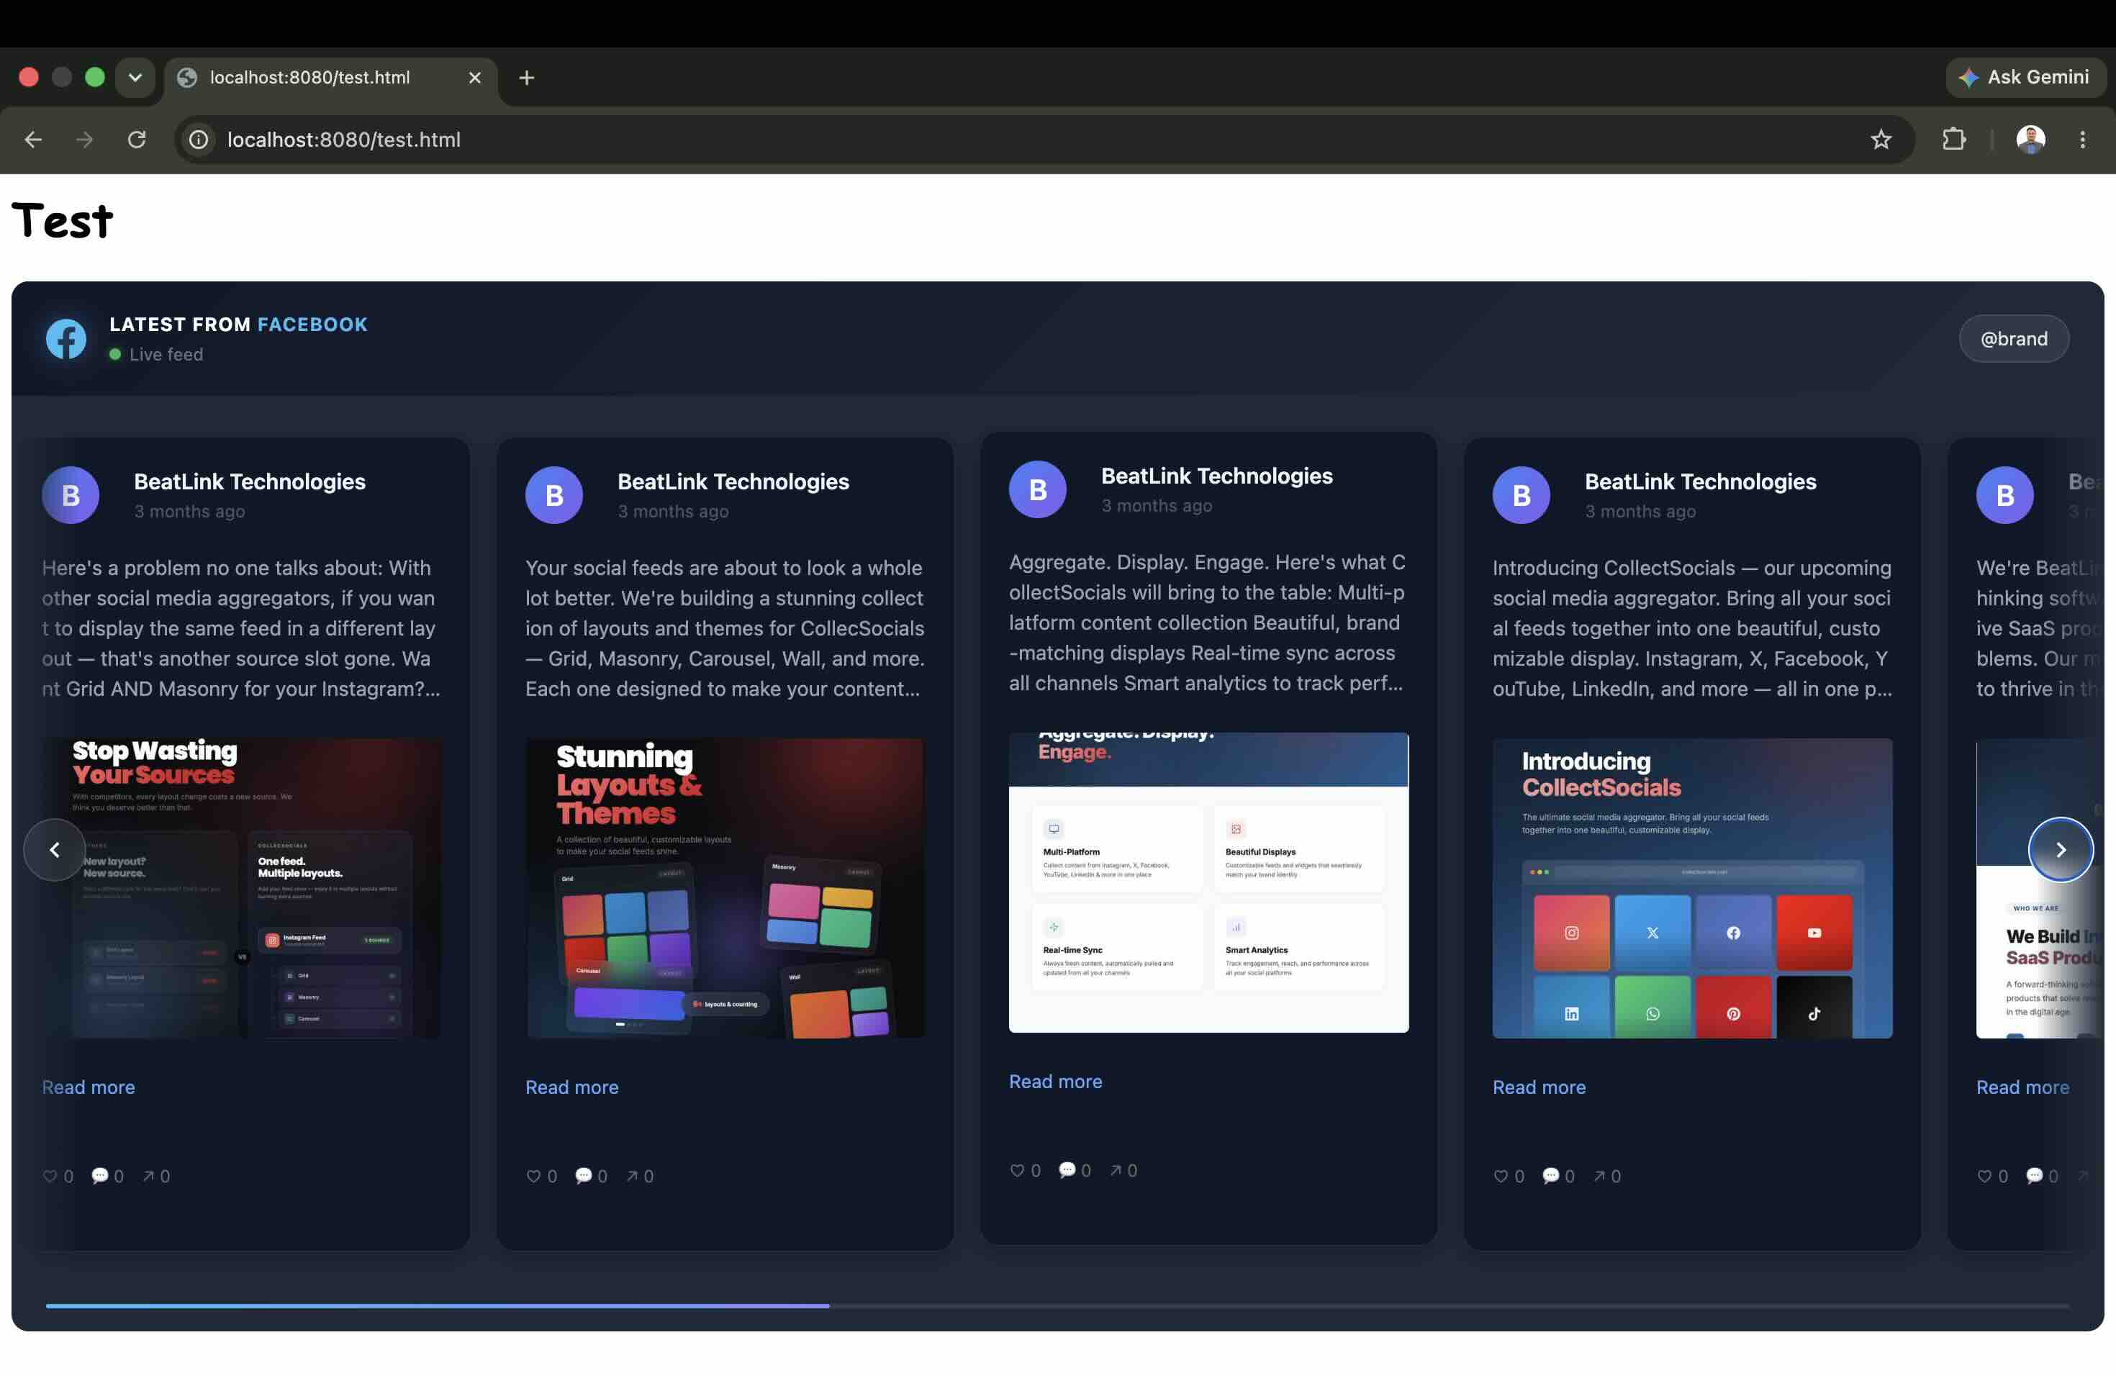Read more on the 'Here's a problem' post
This screenshot has width=2116, height=1376.
pyautogui.click(x=88, y=1087)
